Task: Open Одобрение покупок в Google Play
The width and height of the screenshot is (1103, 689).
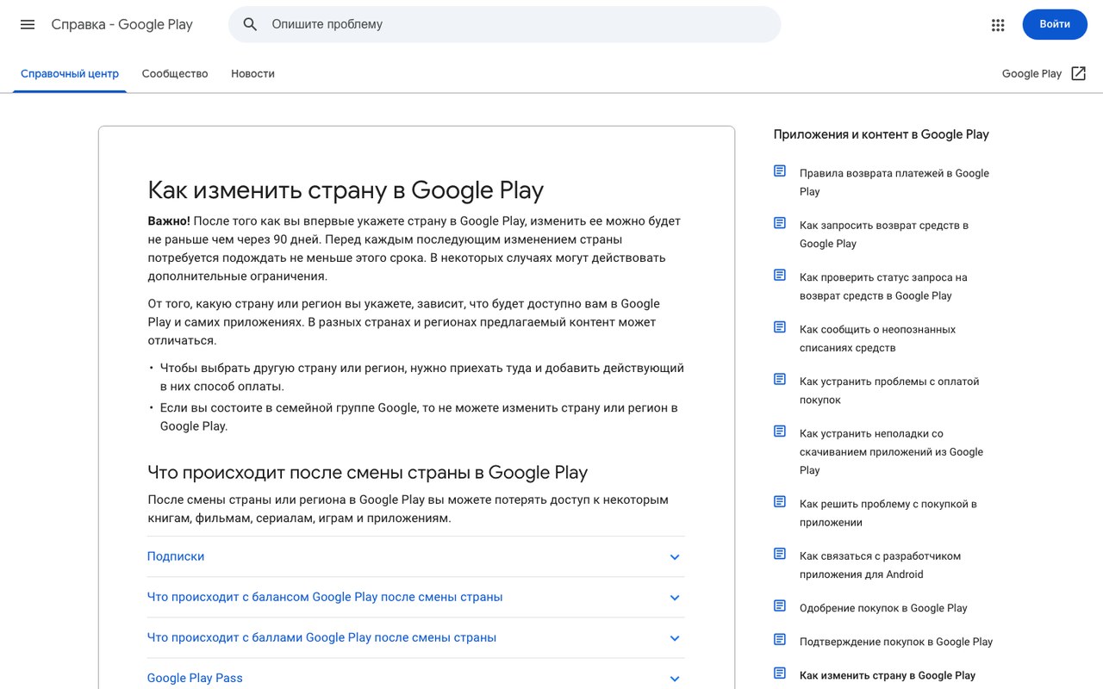Action: (883, 608)
